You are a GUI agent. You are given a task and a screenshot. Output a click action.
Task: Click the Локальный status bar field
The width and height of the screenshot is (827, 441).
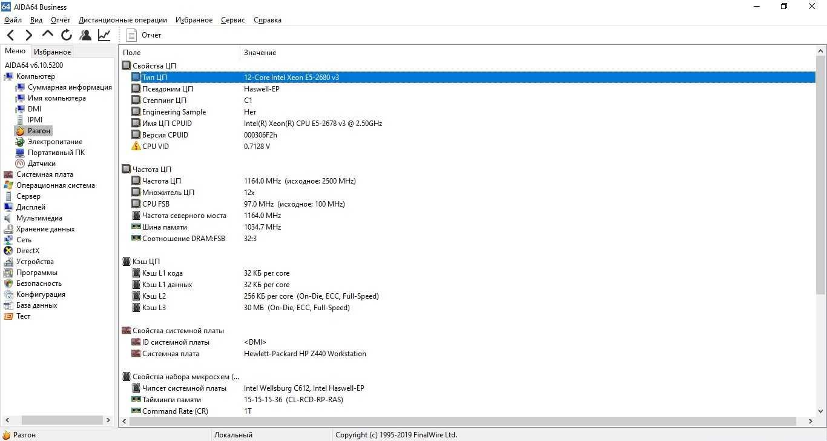(272, 435)
